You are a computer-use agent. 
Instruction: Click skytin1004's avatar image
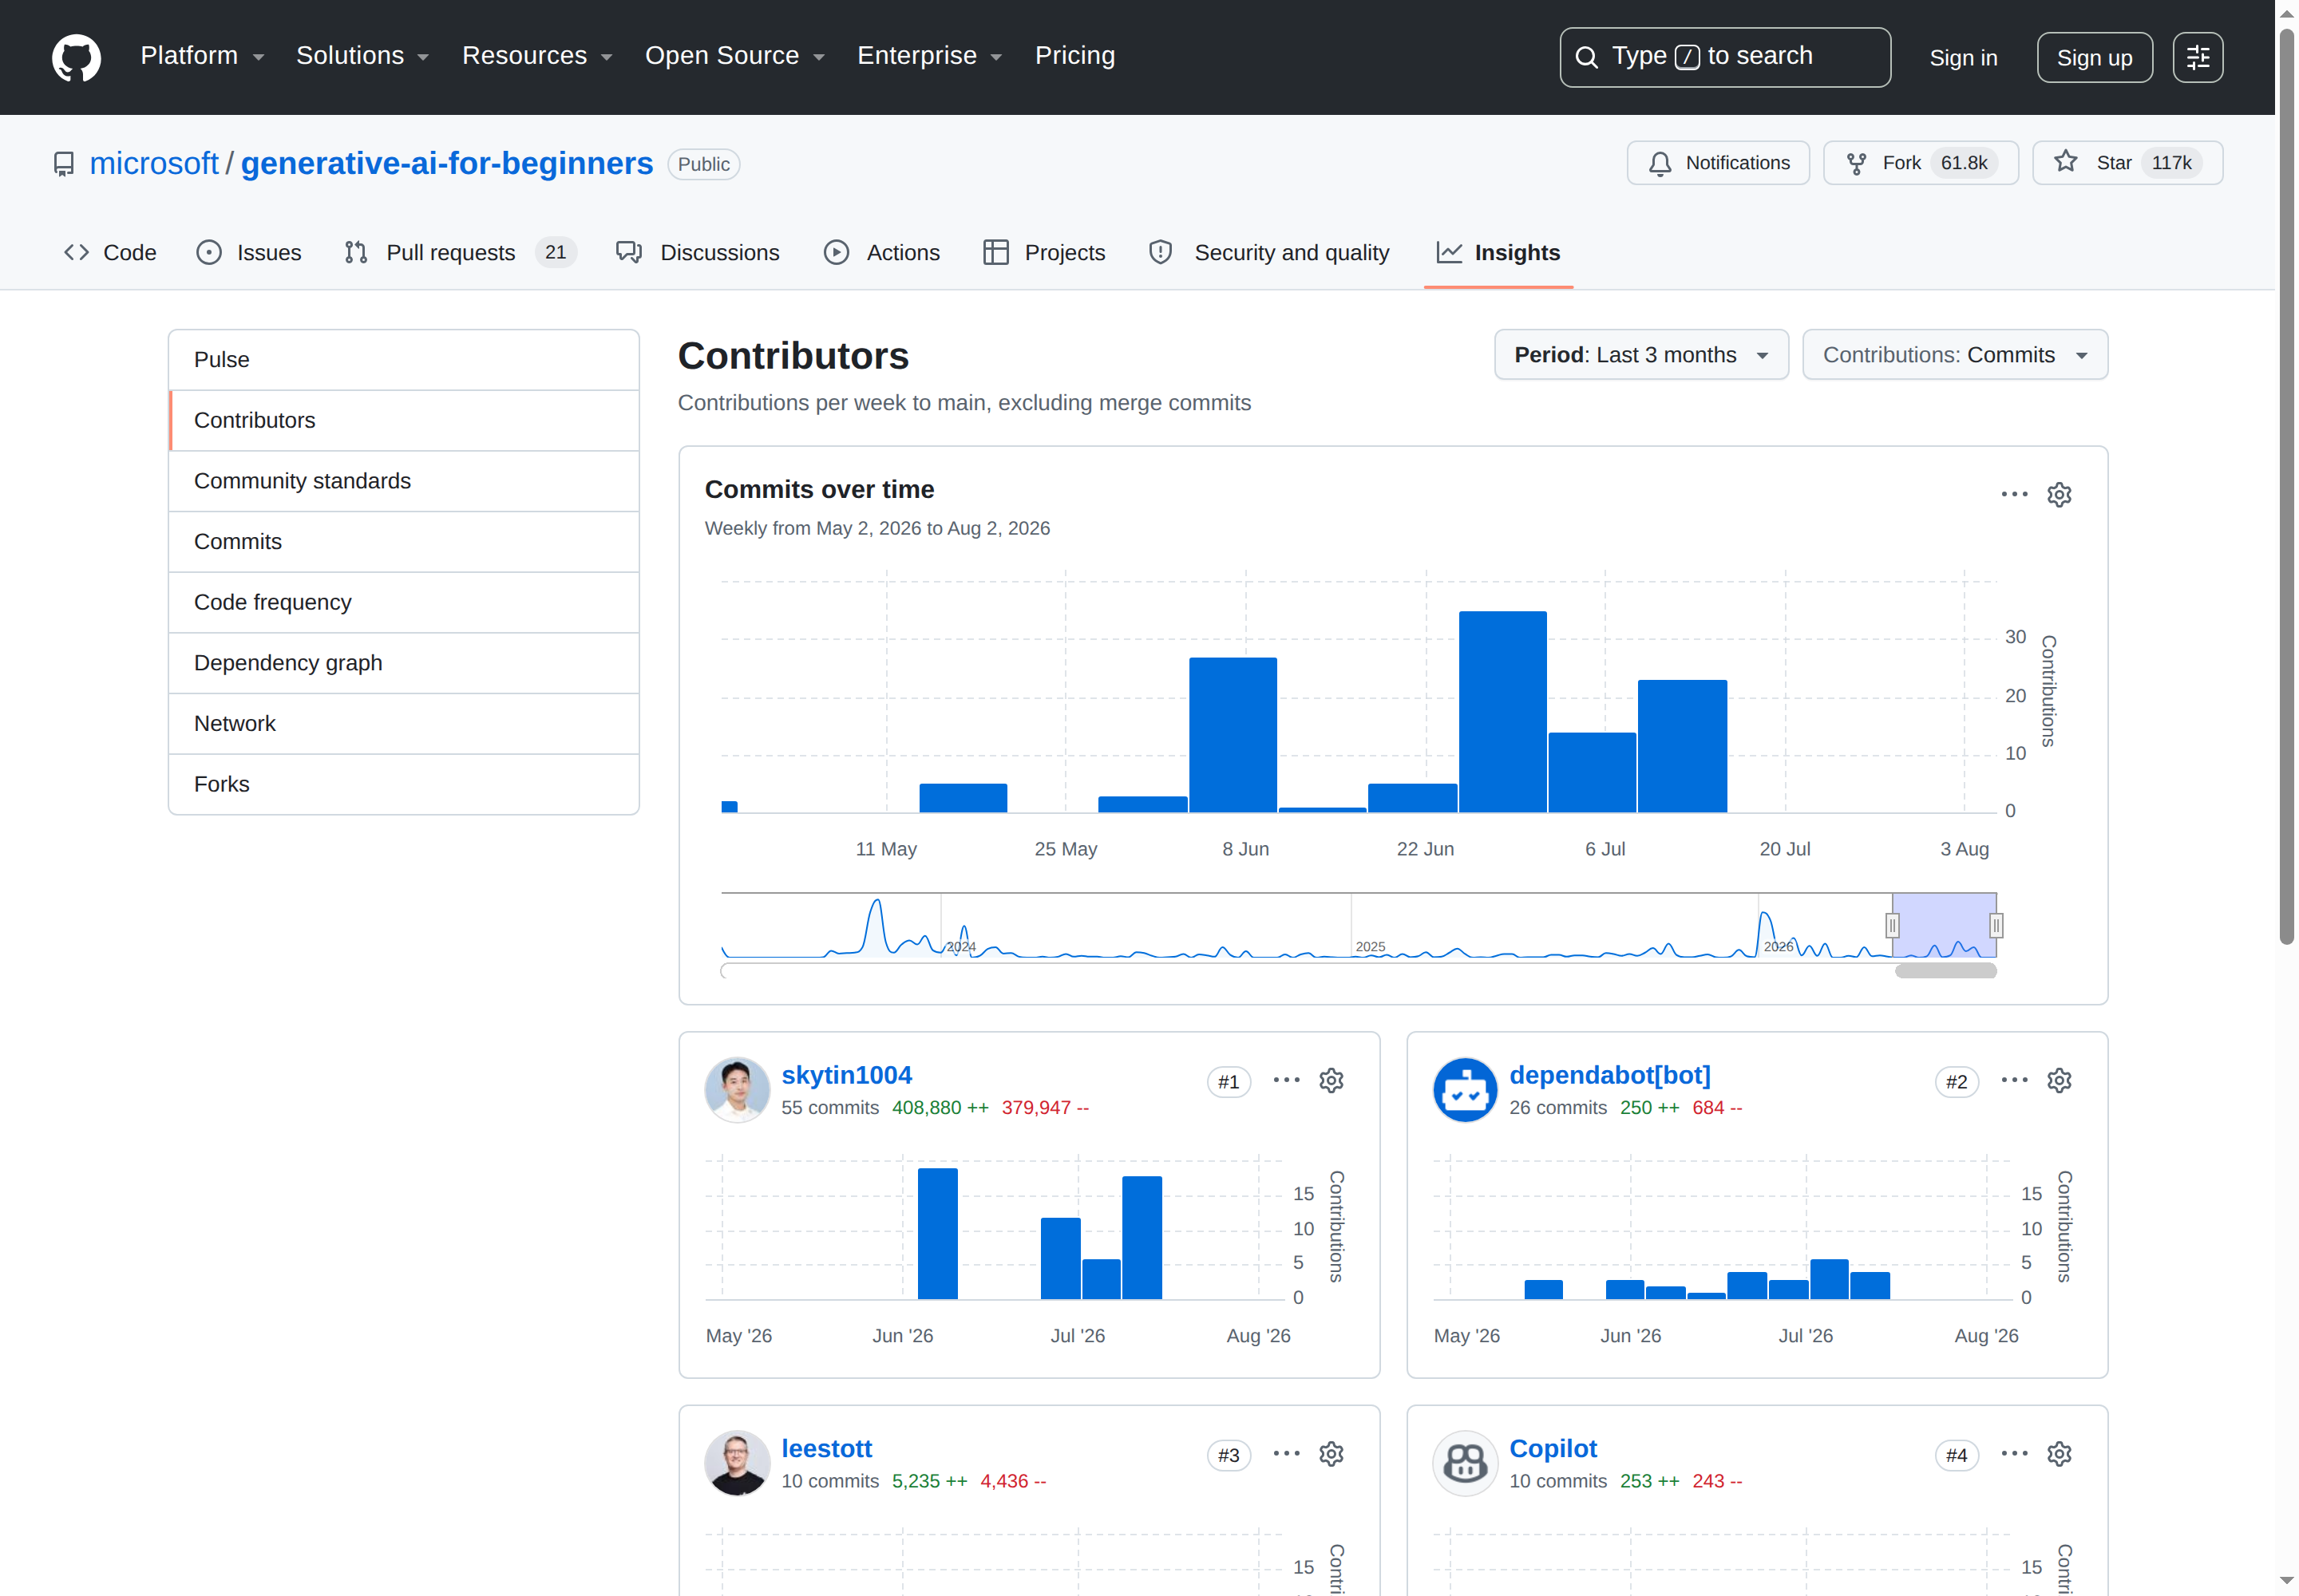point(736,1090)
